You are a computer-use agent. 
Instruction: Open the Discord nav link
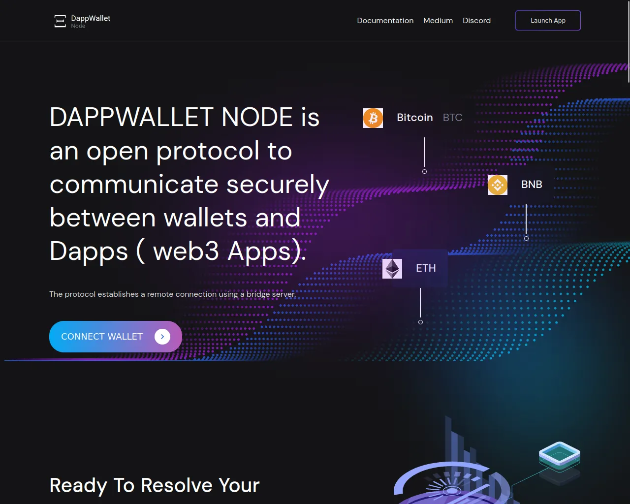(476, 21)
